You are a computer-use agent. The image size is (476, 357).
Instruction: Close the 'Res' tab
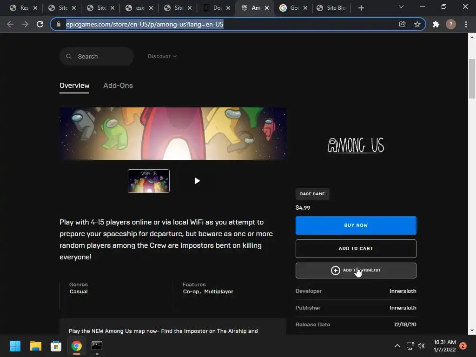coord(35,8)
